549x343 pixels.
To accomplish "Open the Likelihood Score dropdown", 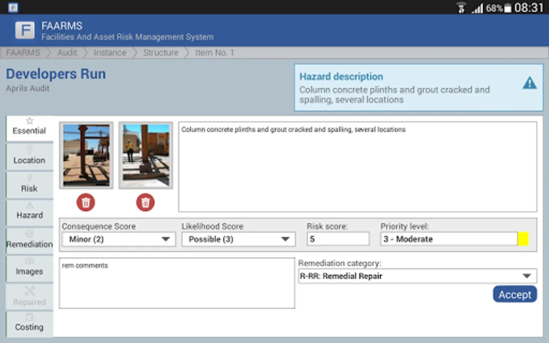I will (238, 239).
